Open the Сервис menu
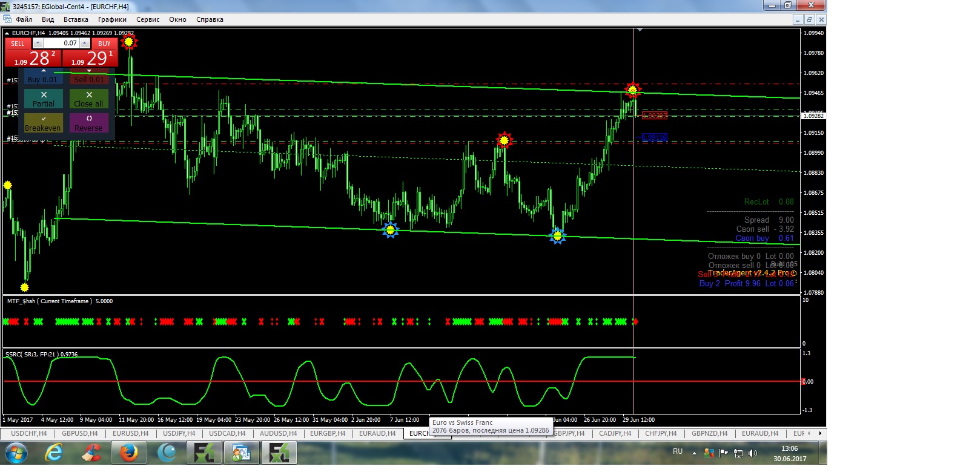Viewport: 969px width, 472px height. [148, 19]
